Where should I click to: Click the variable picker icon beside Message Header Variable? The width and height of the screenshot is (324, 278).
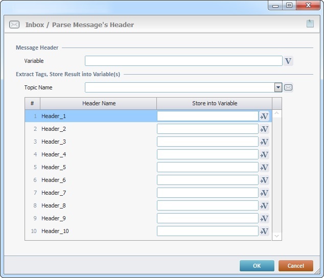click(x=288, y=61)
